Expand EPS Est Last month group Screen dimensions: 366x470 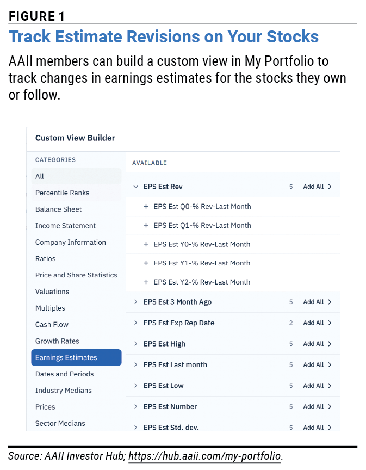pyautogui.click(x=136, y=365)
